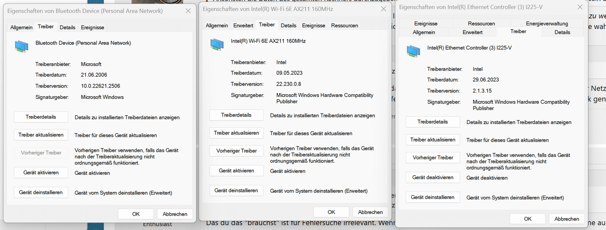
Task: Click Treiberdetails button in Wi-Fi 6E window
Action: click(236, 115)
